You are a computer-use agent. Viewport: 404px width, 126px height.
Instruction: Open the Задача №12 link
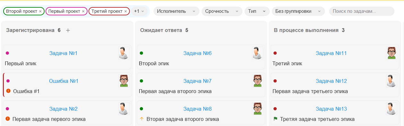pos(331,81)
